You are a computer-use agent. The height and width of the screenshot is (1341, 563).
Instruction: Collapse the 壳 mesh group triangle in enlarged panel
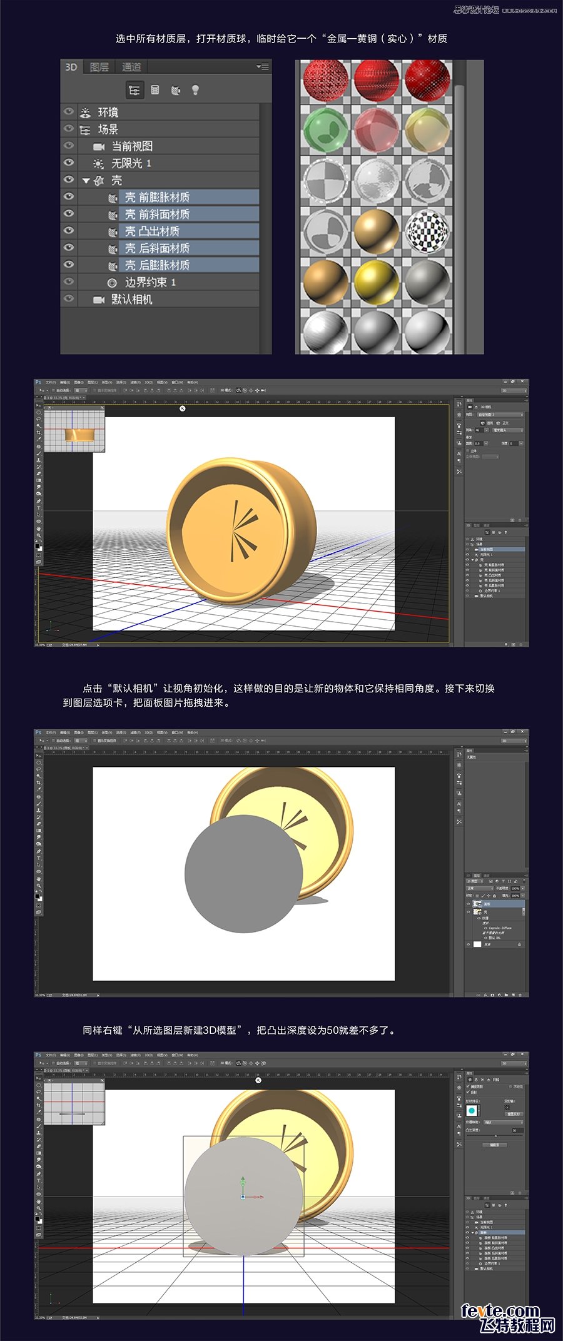[x=86, y=181]
